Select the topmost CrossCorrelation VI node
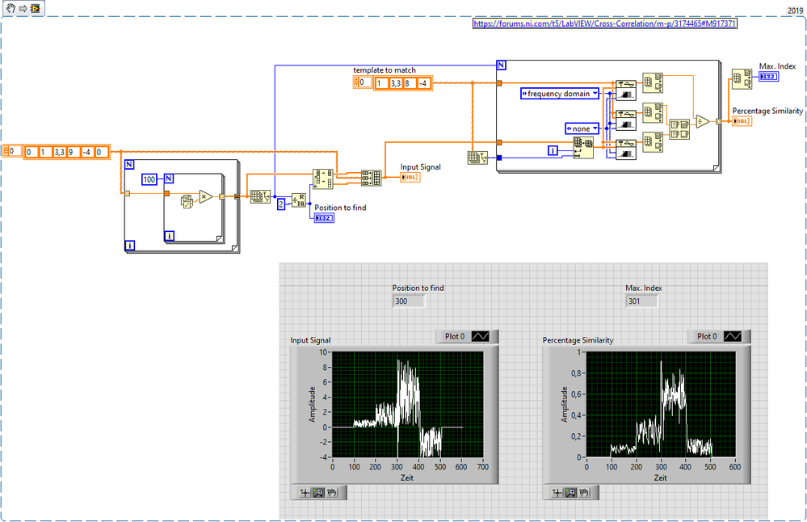This screenshot has width=807, height=522. point(626,90)
